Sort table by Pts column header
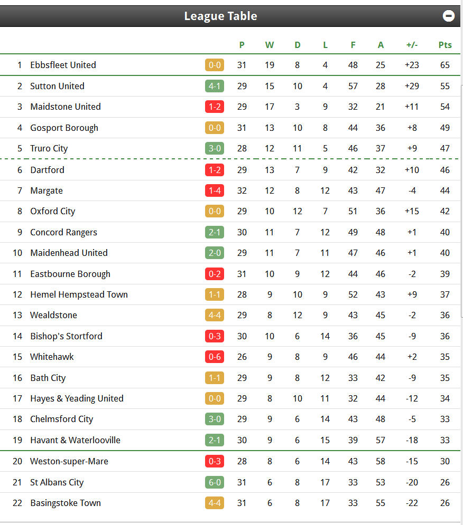The image size is (463, 525). [445, 45]
